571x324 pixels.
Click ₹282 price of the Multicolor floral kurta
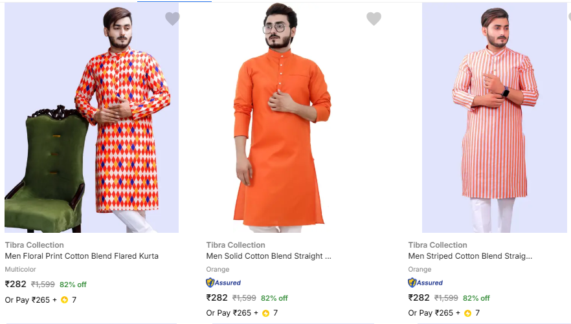(x=16, y=284)
